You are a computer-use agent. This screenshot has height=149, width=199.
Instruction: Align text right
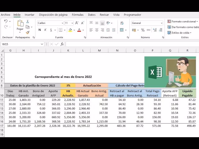[x=102, y=30]
